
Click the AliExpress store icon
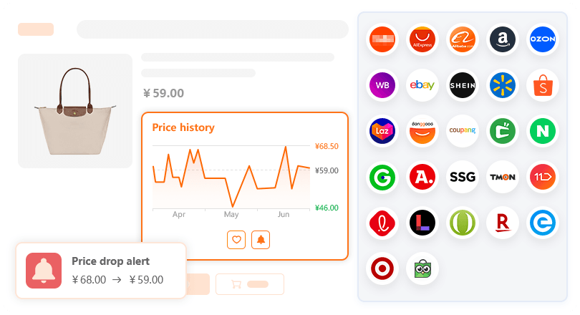[422, 40]
